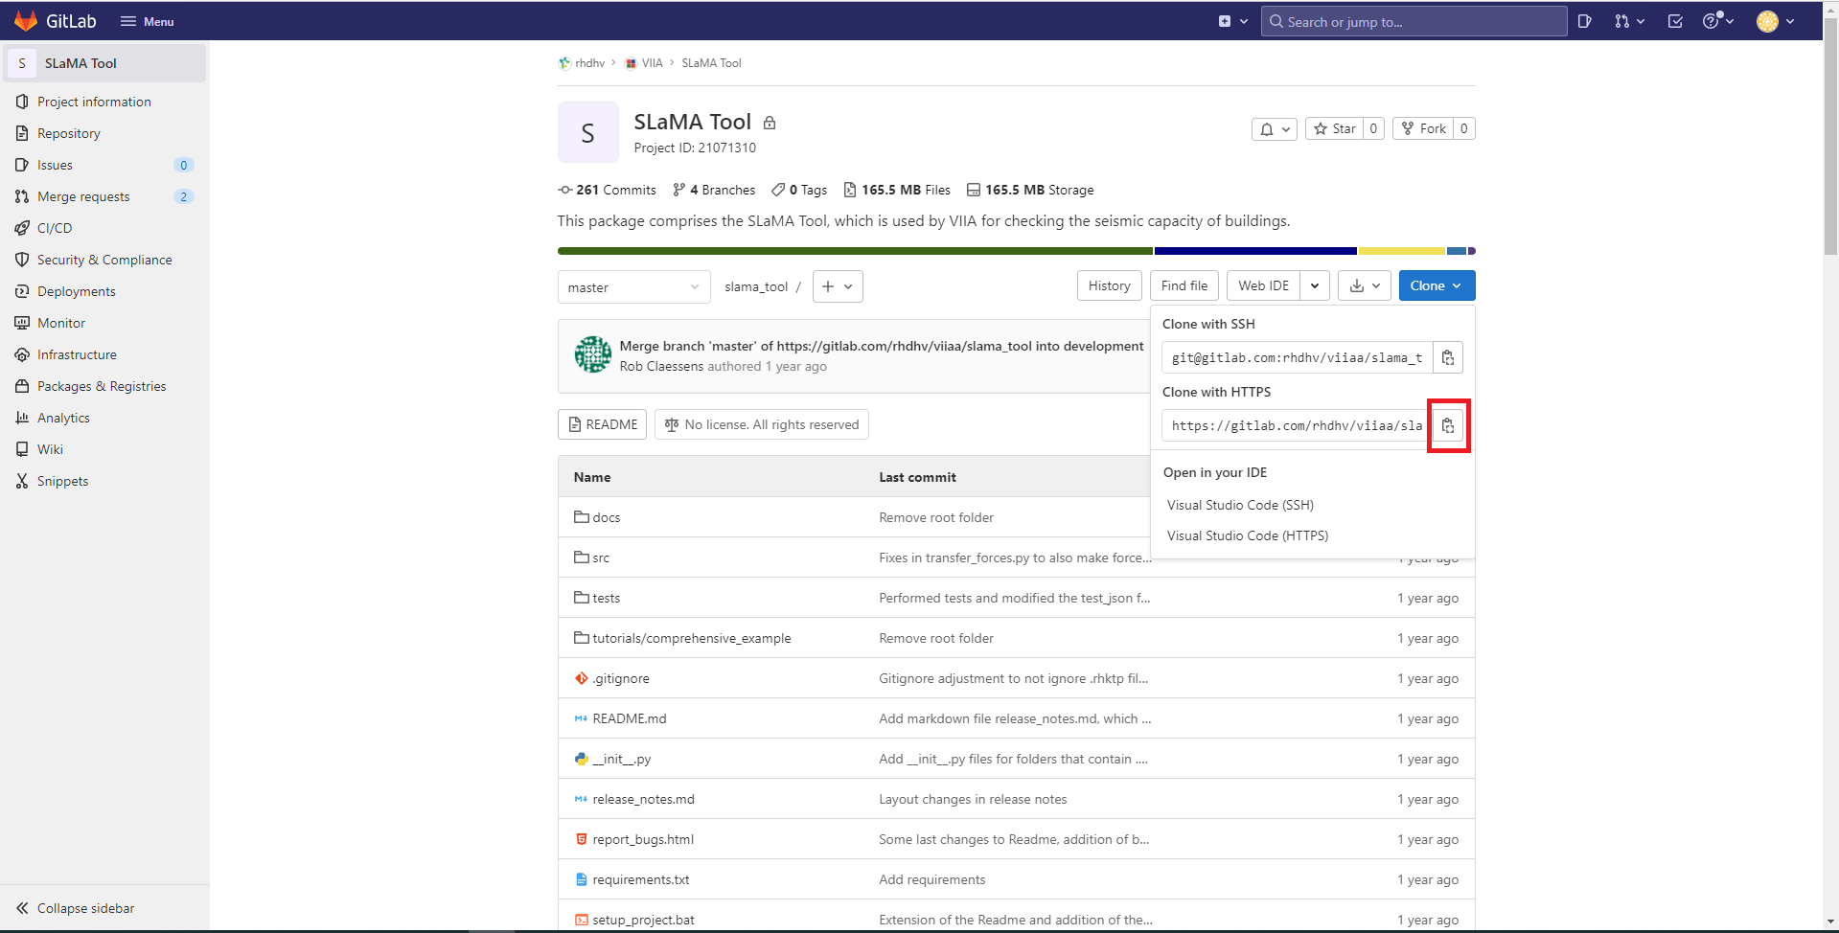Open the user avatar menu
The width and height of the screenshot is (1839, 933).
(x=1776, y=21)
